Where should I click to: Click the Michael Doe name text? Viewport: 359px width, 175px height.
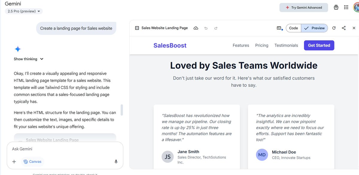(284, 152)
